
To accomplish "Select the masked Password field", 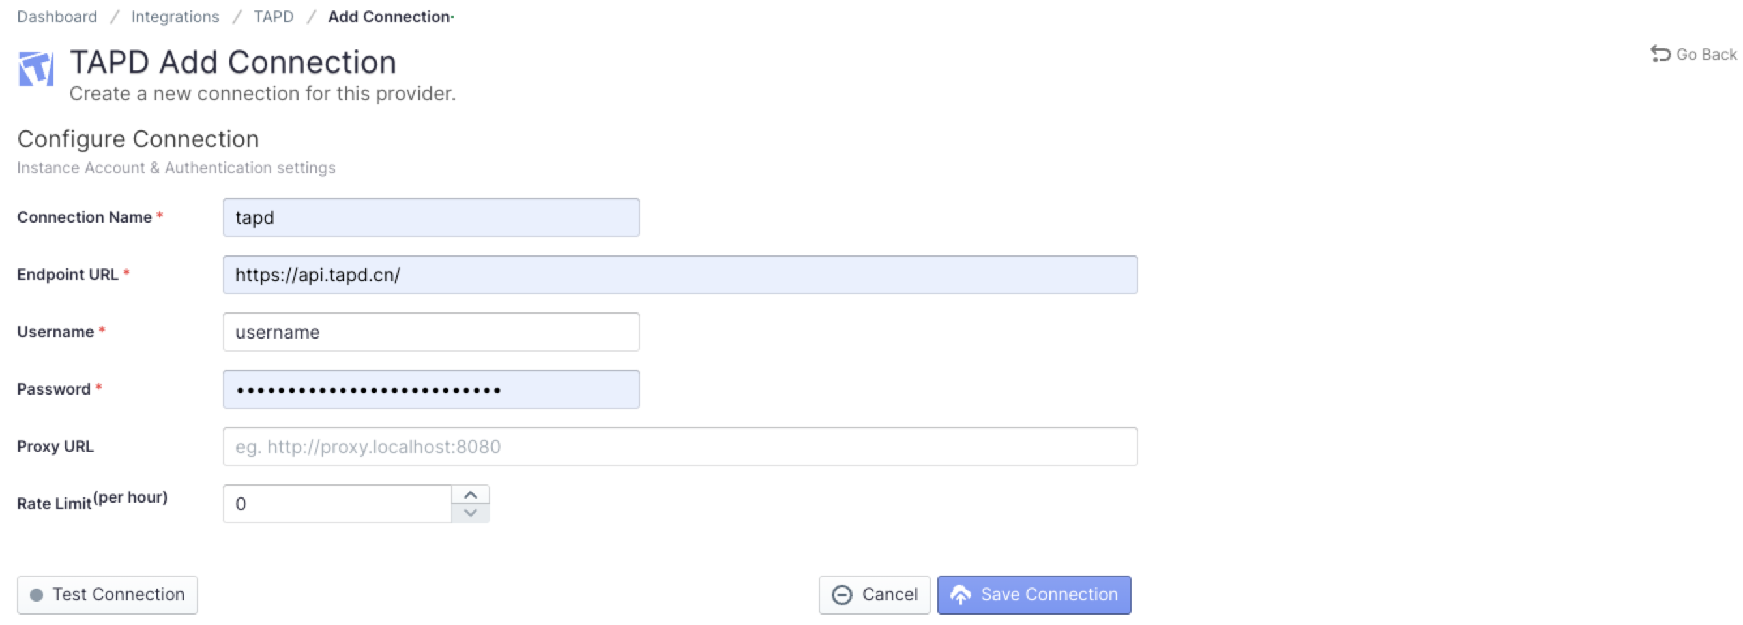I will [x=430, y=389].
